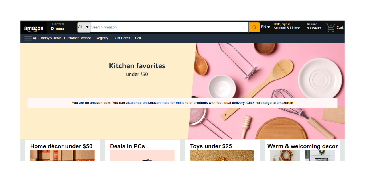Open Today's Deals in the nav bar
The height and width of the screenshot is (182, 365).
pos(51,38)
